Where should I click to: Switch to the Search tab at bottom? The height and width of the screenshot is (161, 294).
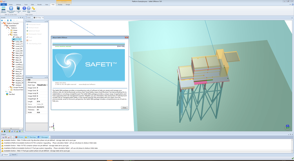click(x=13, y=154)
